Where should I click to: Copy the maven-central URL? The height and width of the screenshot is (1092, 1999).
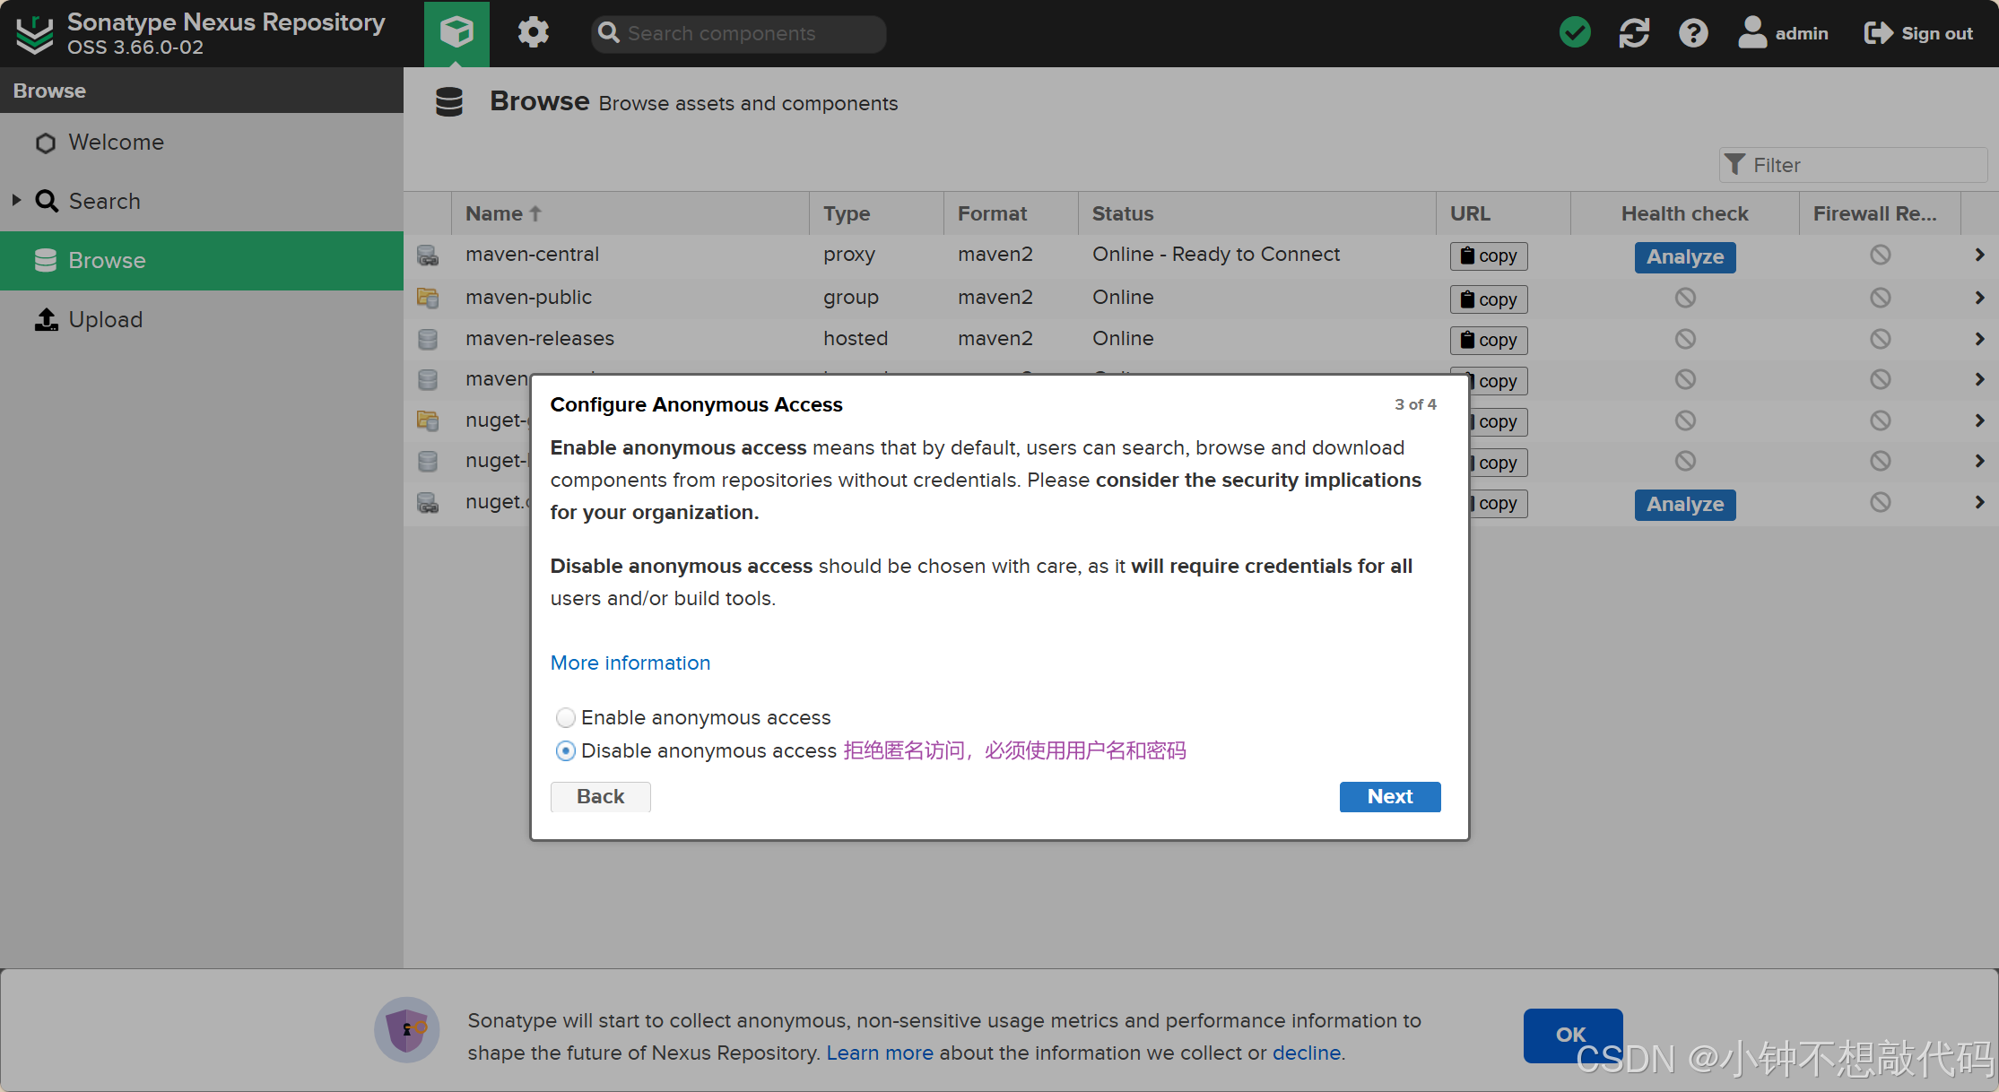click(1489, 256)
